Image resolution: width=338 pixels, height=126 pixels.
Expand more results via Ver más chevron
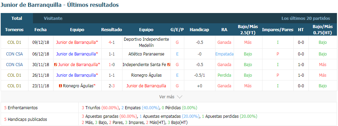pos(179,97)
